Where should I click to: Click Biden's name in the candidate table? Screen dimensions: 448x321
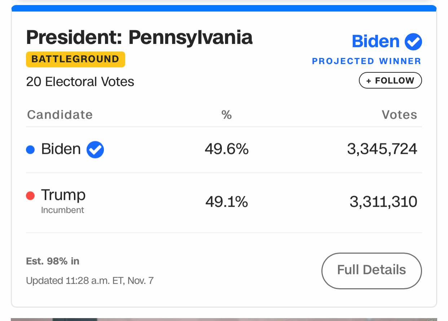click(61, 149)
